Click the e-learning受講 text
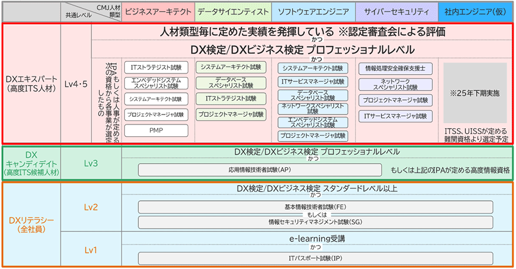 click(x=317, y=239)
